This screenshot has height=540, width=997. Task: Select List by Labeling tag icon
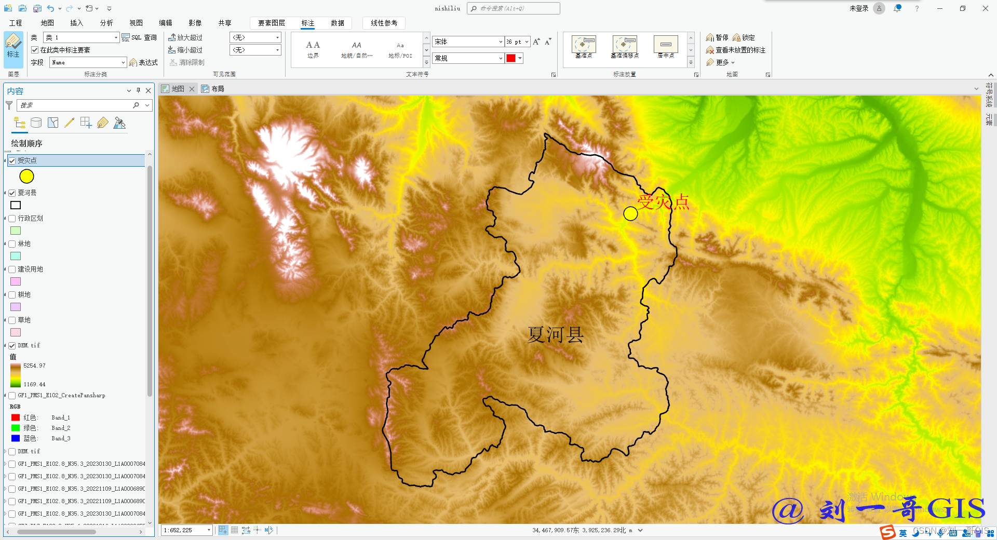coord(103,123)
